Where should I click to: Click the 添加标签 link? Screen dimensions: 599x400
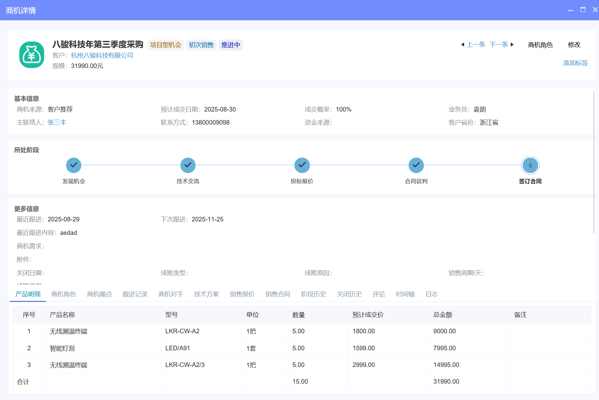(x=575, y=63)
